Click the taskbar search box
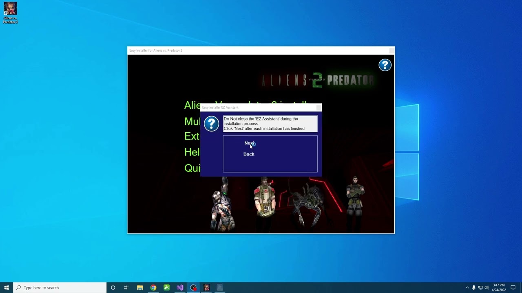 coord(60,288)
